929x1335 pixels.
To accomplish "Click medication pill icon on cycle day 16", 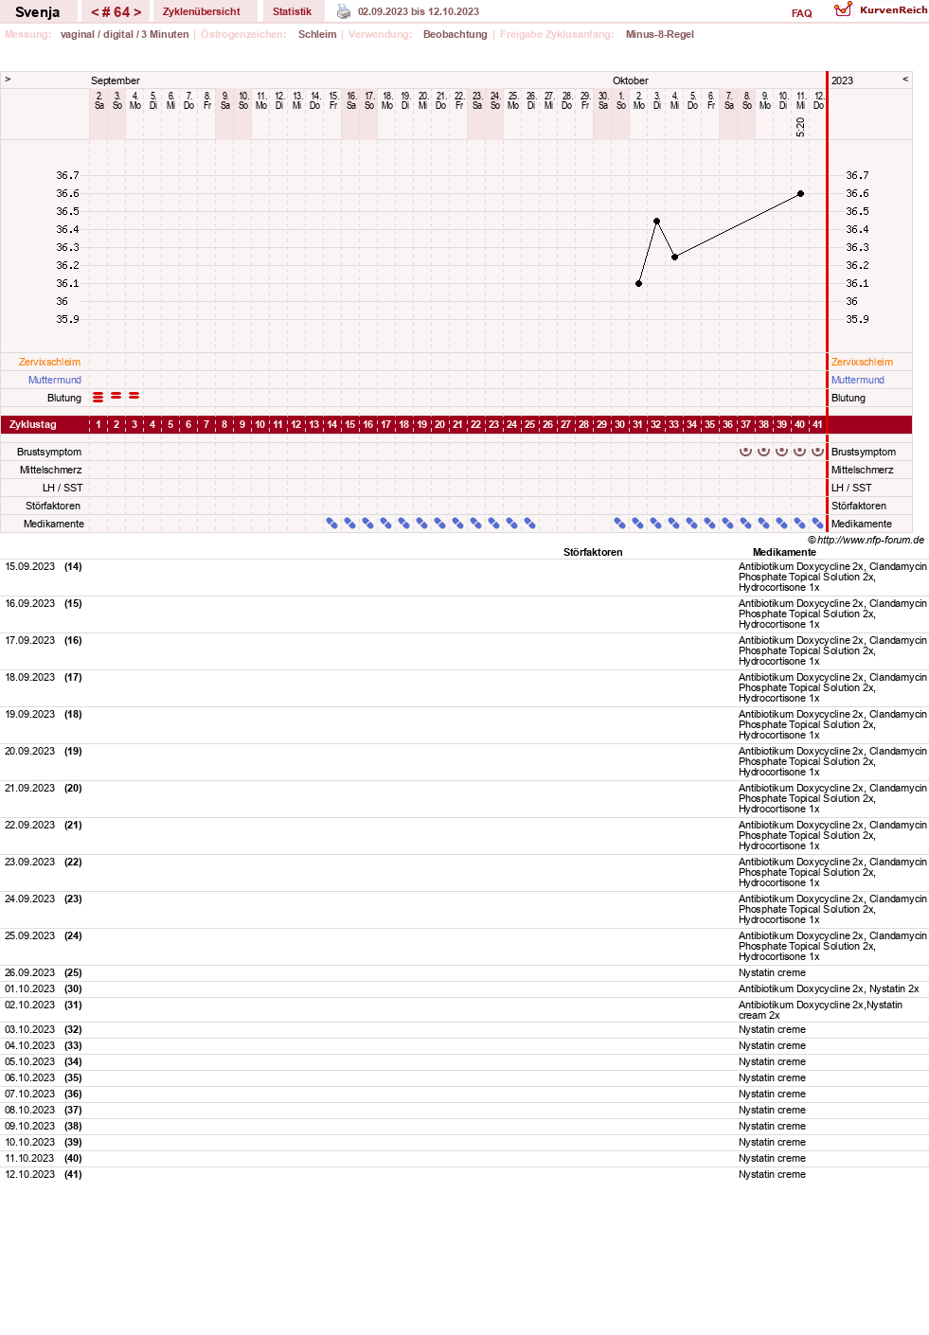I will pyautogui.click(x=367, y=523).
